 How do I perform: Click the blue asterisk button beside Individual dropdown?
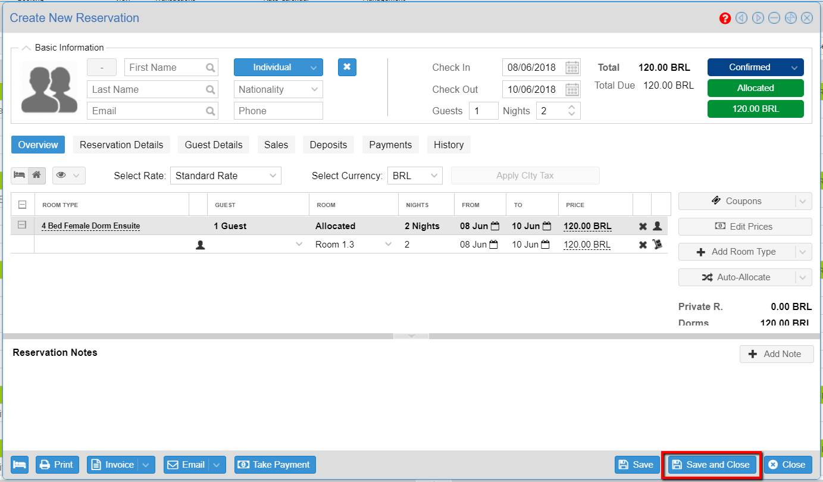(348, 67)
